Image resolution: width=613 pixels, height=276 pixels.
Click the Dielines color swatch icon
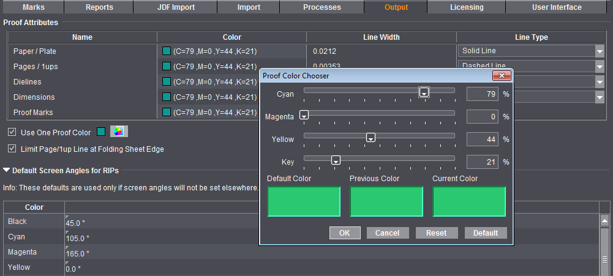pos(166,81)
